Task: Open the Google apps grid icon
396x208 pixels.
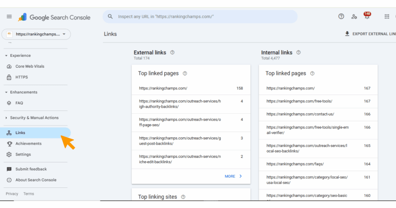Action: (x=387, y=16)
